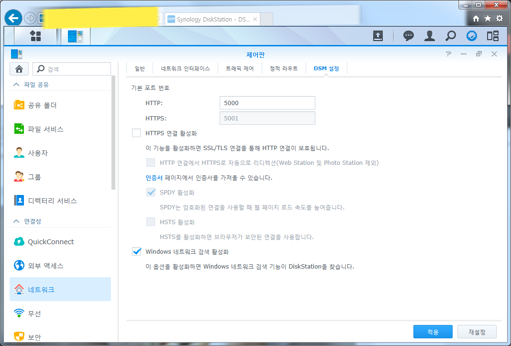Click the upload/task monitor icon in toolbar
The height and width of the screenshot is (346, 511).
pyautogui.click(x=378, y=36)
